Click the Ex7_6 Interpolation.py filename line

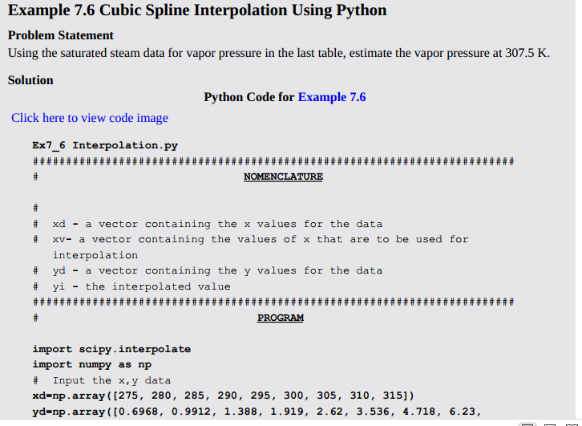[105, 145]
